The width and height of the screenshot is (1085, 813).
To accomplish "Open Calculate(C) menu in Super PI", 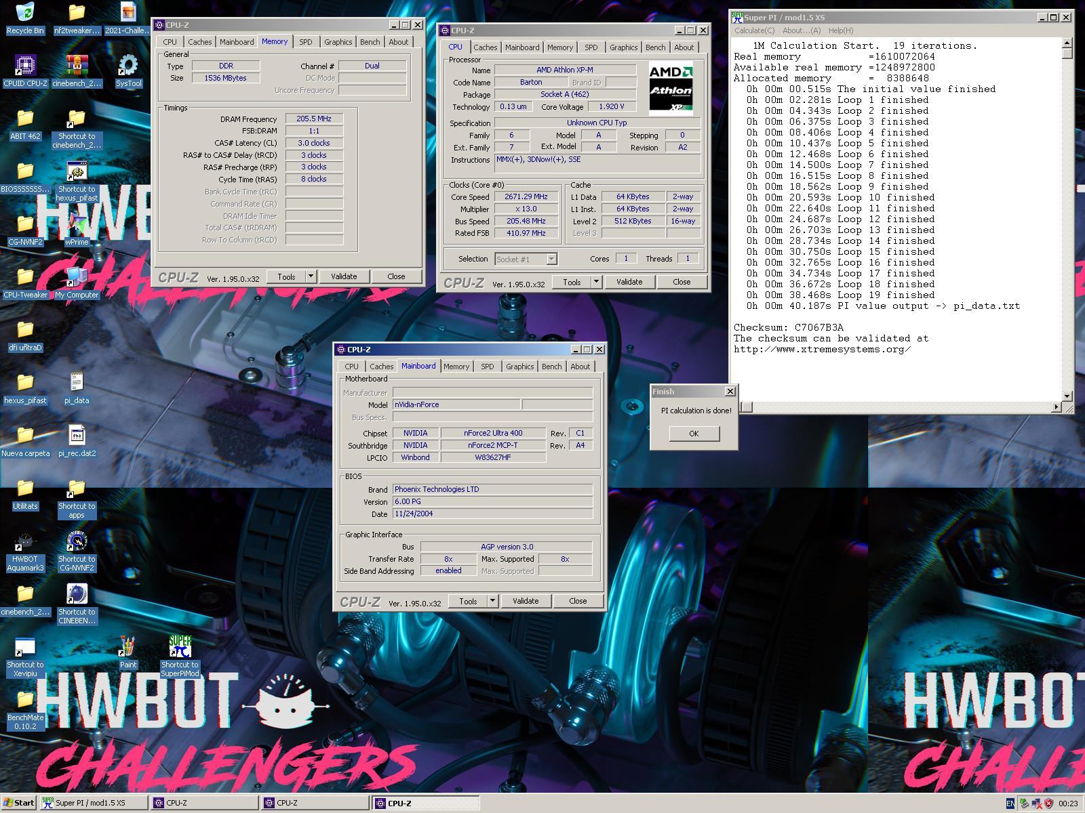I will click(754, 30).
